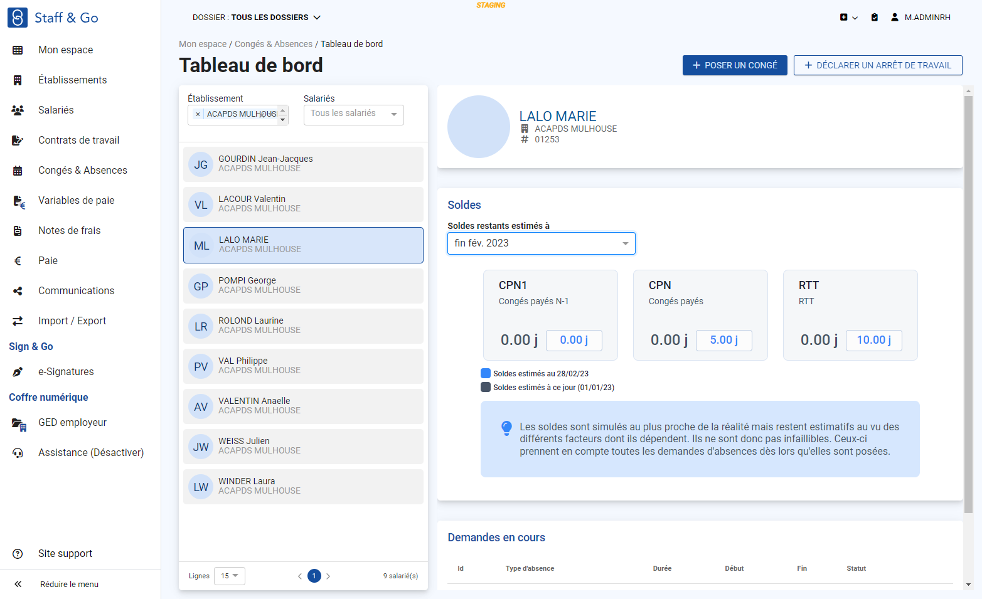Screen dimensions: 982x599
Task: Open the plus quick-add dropdown in top bar
Action: (848, 18)
